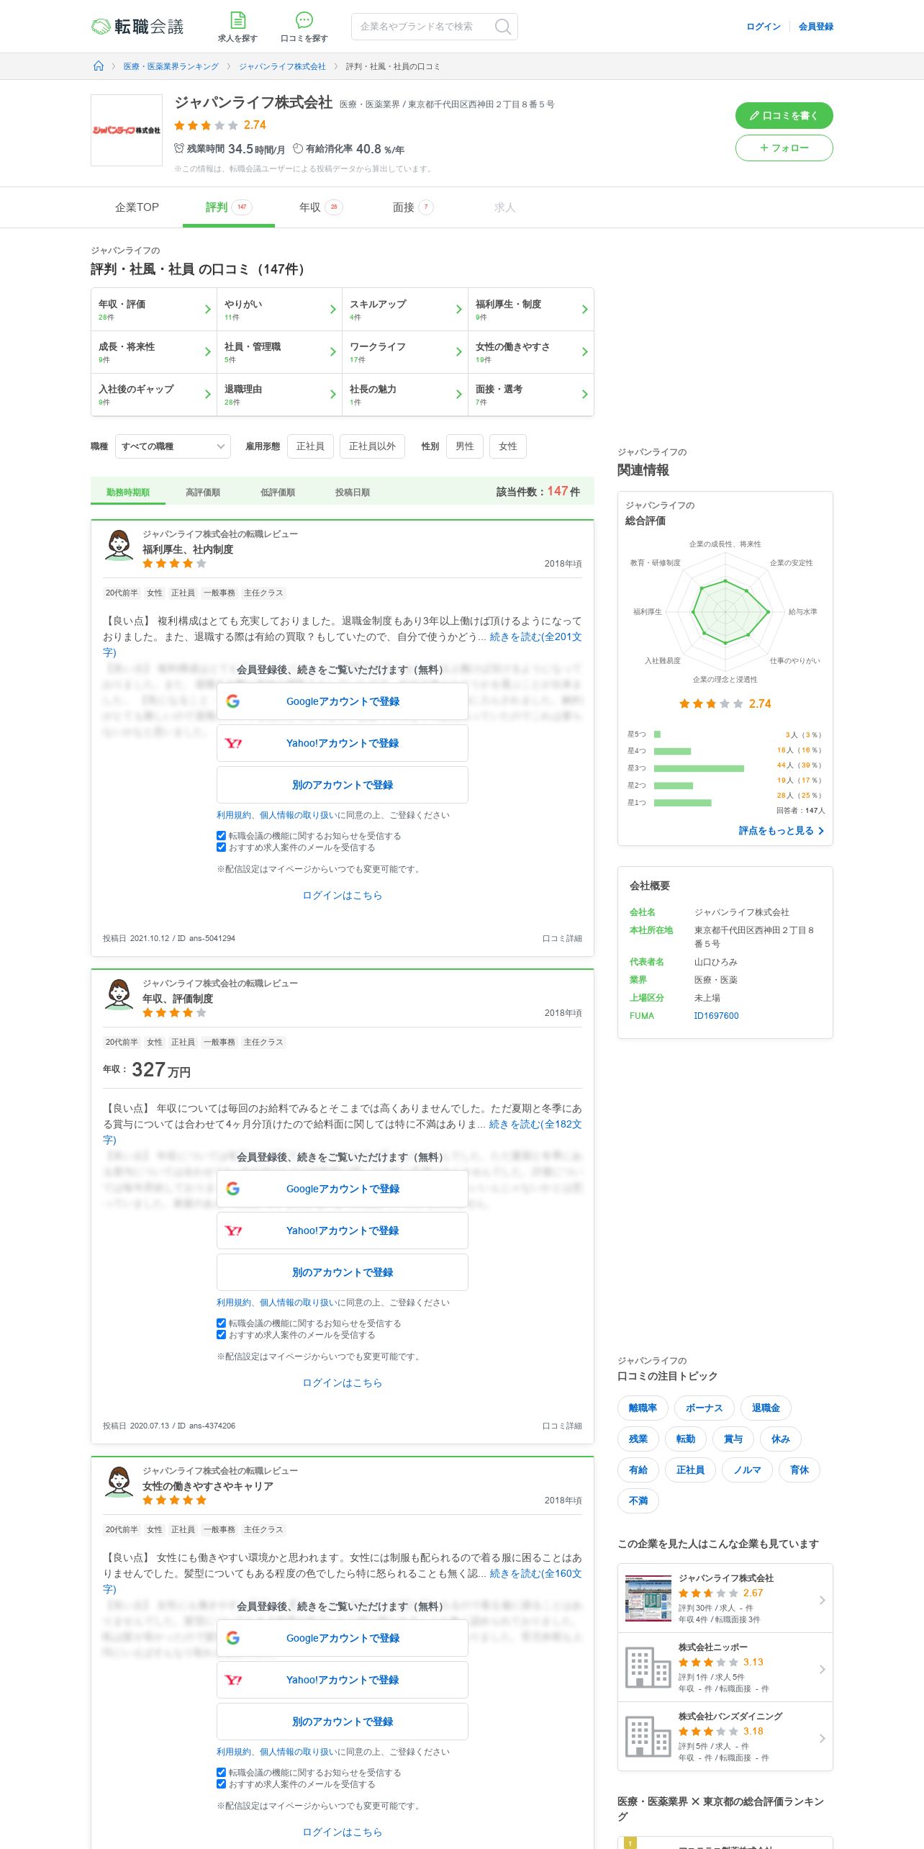Filter reviews by 女性
The image size is (924, 1849).
[x=508, y=446]
